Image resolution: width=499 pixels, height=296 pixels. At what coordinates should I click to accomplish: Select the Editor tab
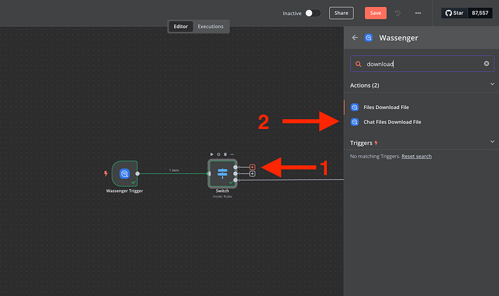(x=180, y=27)
